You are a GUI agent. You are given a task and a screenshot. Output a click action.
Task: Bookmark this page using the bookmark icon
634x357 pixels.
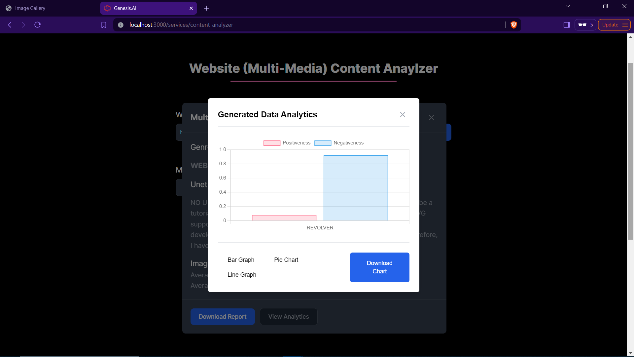click(104, 24)
